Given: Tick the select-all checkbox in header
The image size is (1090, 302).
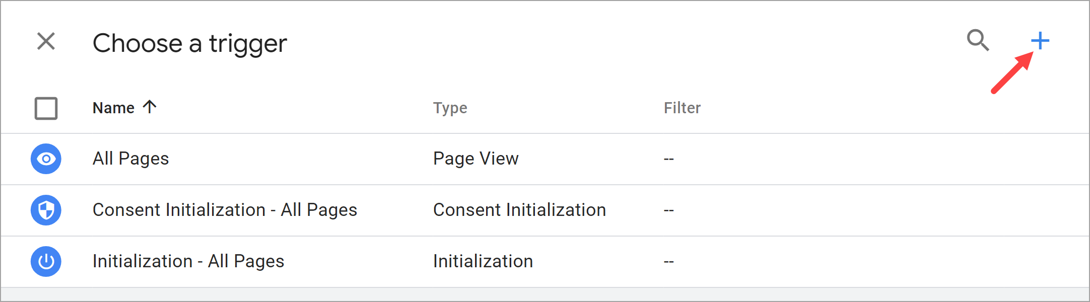Looking at the screenshot, I should [x=46, y=108].
